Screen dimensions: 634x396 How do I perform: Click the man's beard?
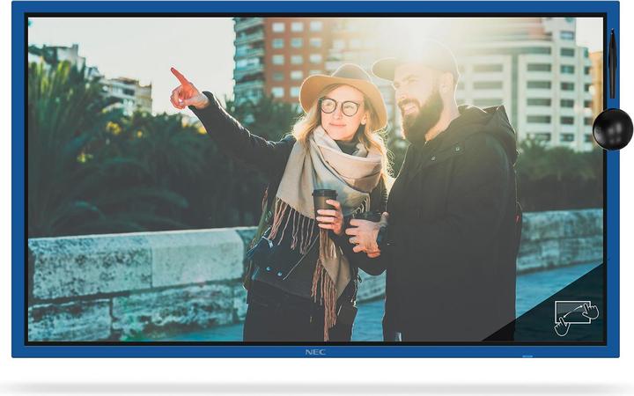(x=422, y=121)
